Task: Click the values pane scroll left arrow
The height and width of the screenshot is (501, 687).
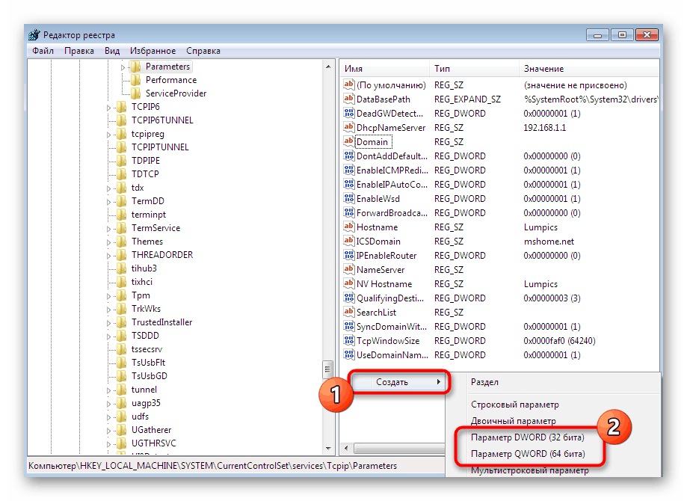Action: 347,448
